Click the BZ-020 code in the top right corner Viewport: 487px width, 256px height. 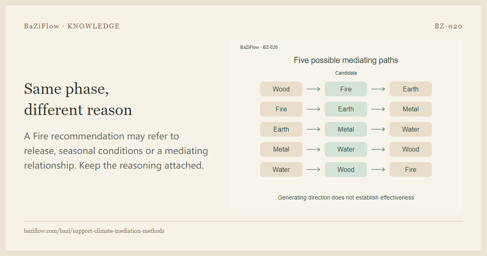pos(448,26)
